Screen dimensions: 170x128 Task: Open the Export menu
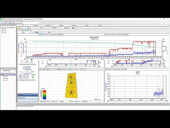click(10, 21)
